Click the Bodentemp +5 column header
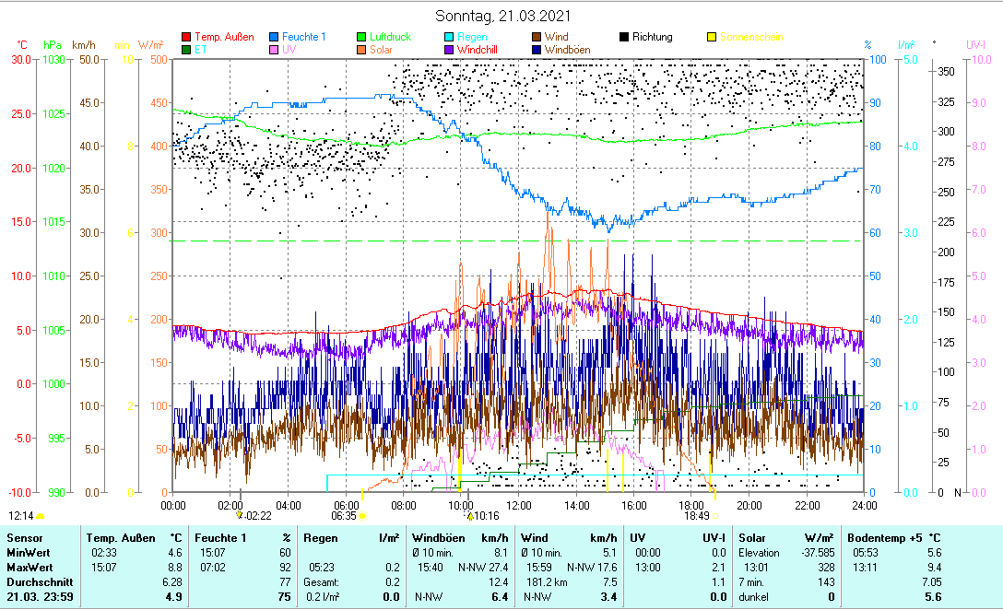Image resolution: width=1003 pixels, height=610 pixels. (880, 537)
